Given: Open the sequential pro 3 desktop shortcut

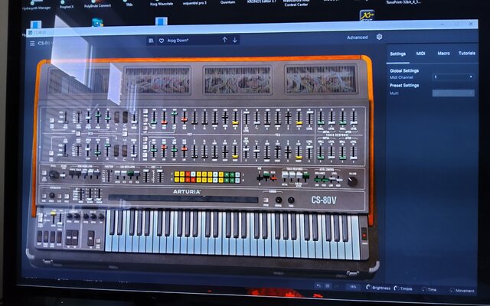Looking at the screenshot, I should [x=194, y=2].
